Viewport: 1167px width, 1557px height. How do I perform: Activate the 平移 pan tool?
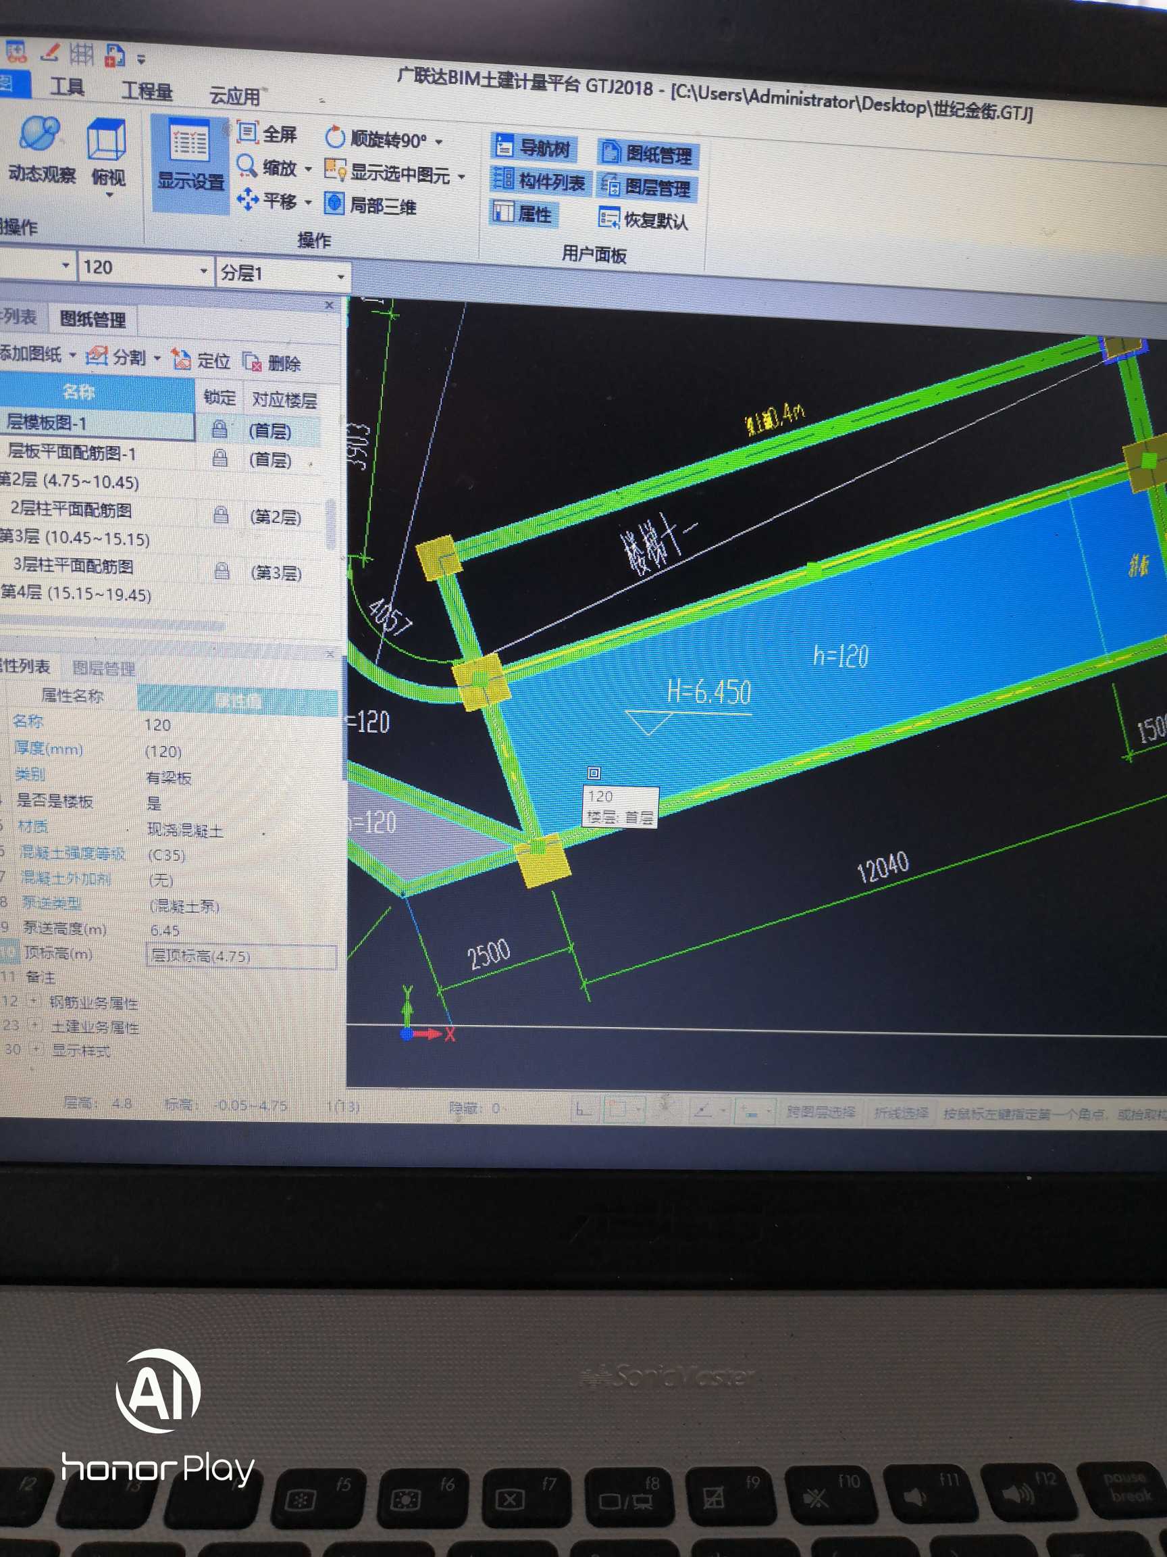point(267,201)
